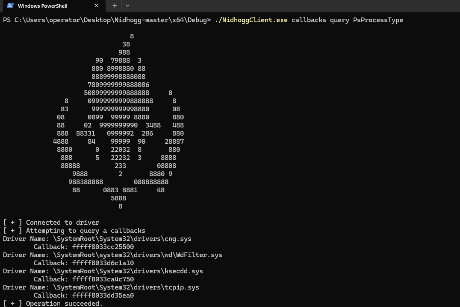Click callback address fffff8033ca4c750

[103, 279]
